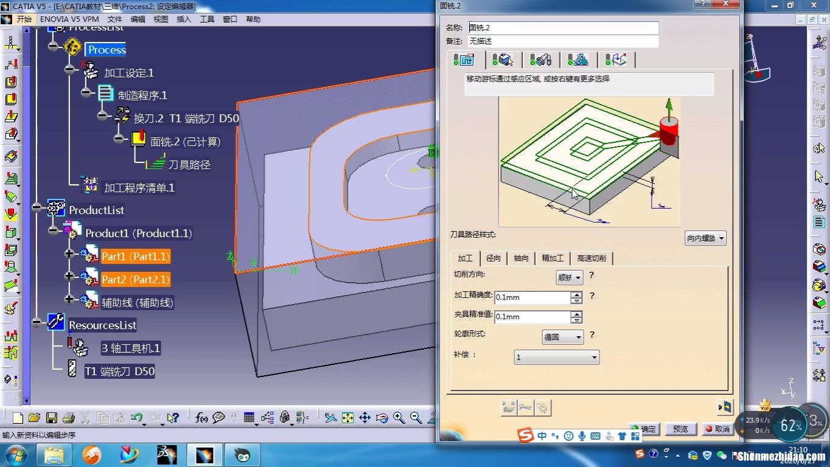Screen dimensions: 830x467
Task: Open the 刀具路径样式 向内螺旋 dropdown
Action: pyautogui.click(x=705, y=238)
